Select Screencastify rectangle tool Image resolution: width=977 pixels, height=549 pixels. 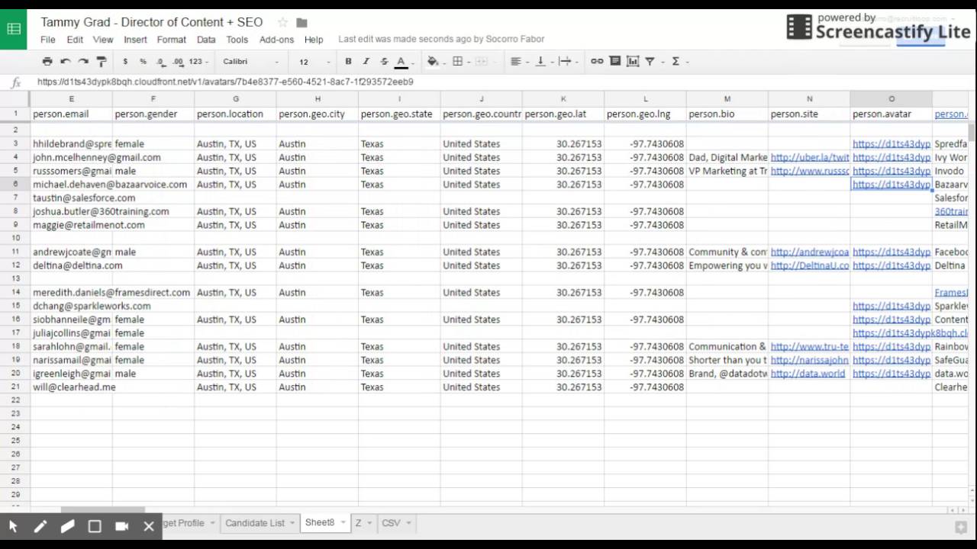pyautogui.click(x=95, y=526)
